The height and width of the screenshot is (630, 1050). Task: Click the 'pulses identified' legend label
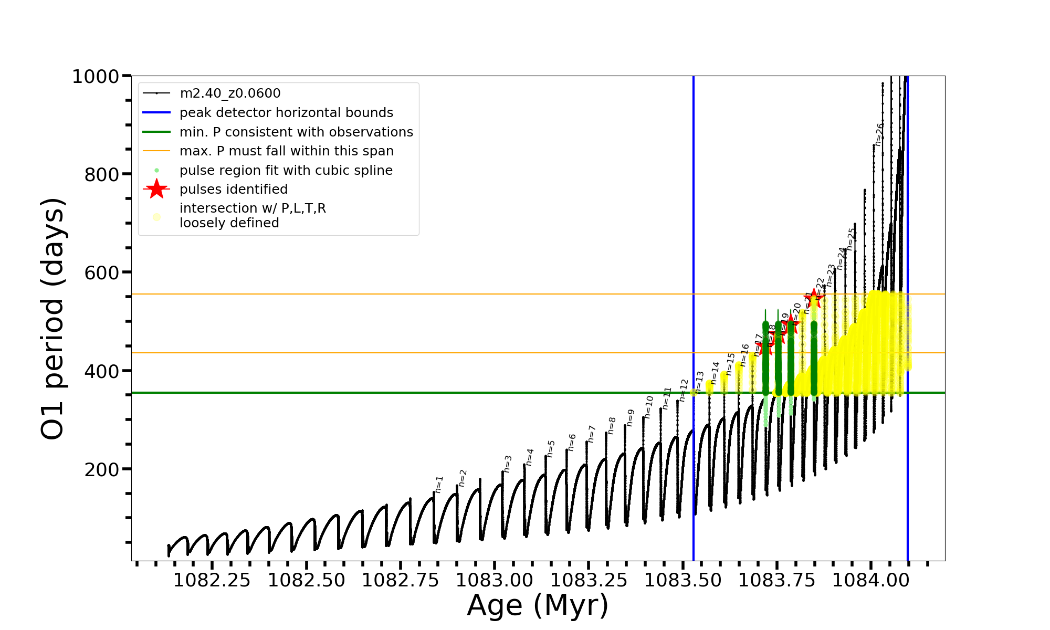(234, 189)
